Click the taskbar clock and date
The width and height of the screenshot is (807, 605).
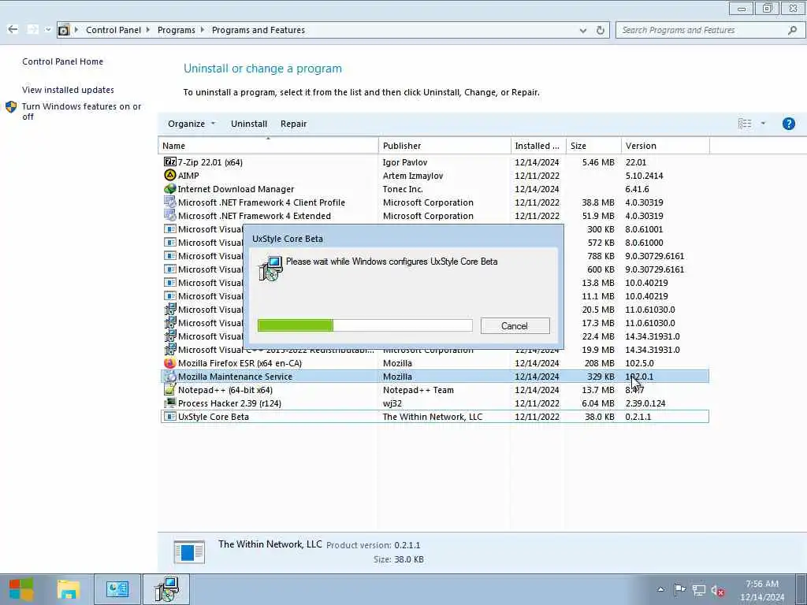[x=762, y=590]
